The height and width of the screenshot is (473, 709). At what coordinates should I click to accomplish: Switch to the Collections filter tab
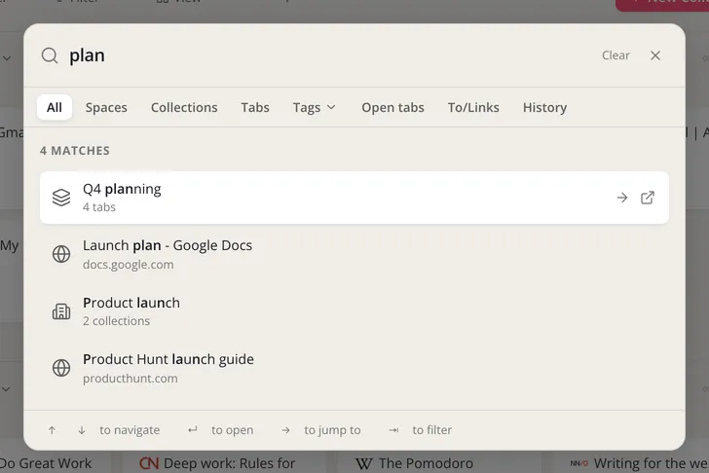coord(184,107)
